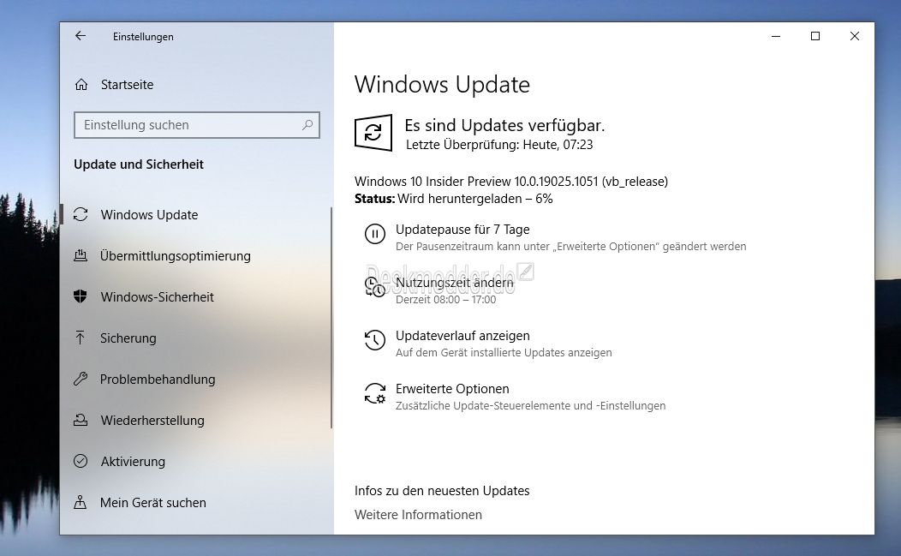Open Erweiterte Optionen
Viewport: 901px width, 556px height.
point(452,389)
